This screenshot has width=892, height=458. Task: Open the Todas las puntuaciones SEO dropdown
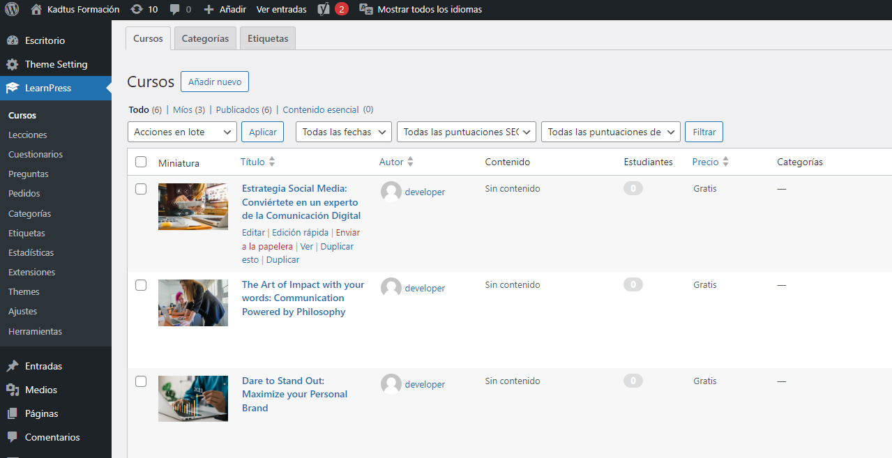click(466, 132)
